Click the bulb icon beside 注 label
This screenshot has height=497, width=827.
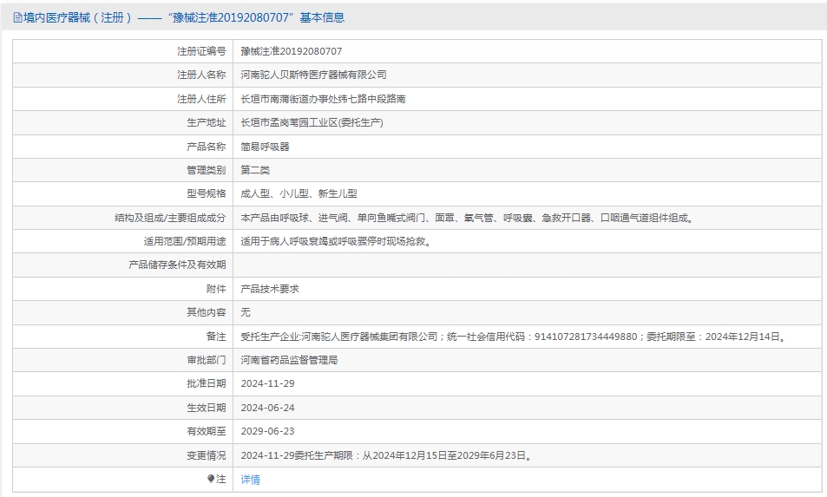pyautogui.click(x=211, y=479)
